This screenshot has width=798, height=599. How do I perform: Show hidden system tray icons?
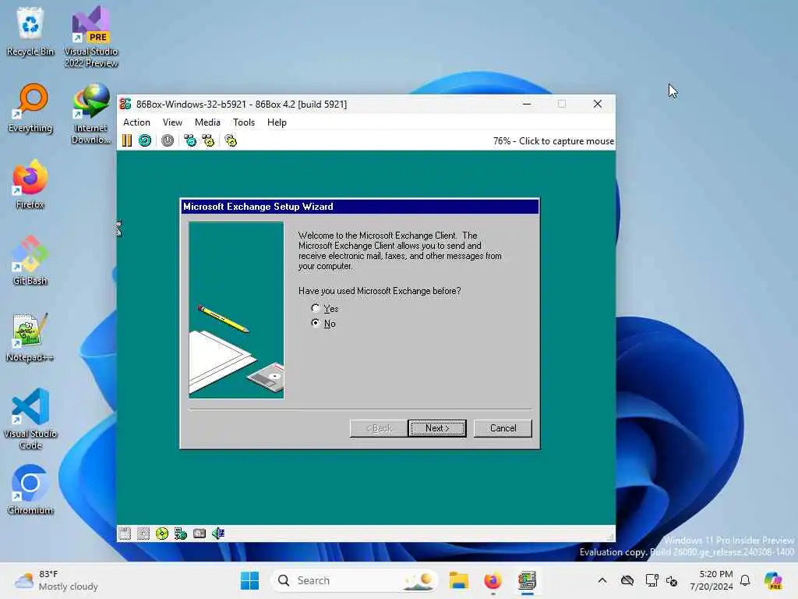coord(602,580)
